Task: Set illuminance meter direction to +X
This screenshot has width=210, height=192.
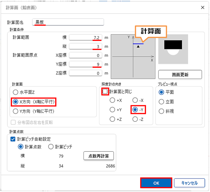Action: (x=112, y=100)
